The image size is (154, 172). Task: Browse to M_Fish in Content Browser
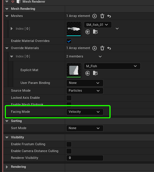click(95, 73)
